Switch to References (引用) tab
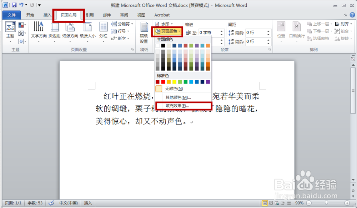 point(90,15)
